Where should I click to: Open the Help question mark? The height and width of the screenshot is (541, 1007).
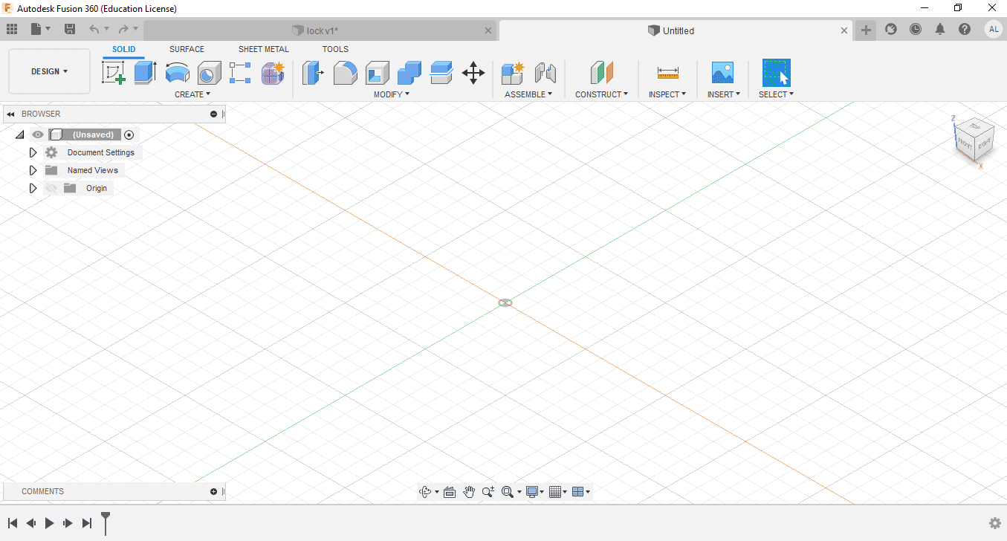965,30
